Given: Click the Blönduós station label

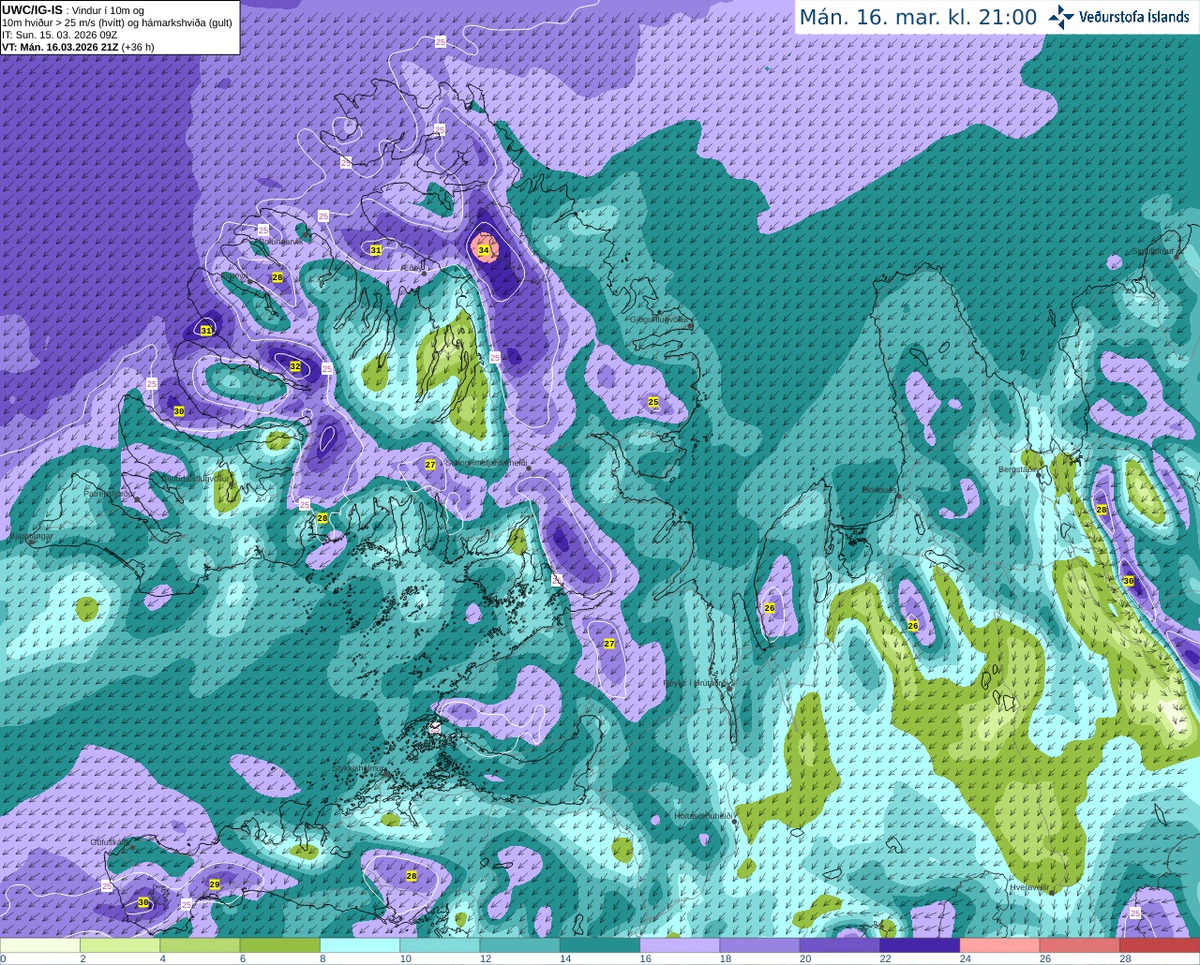Looking at the screenshot, I should pos(878,490).
